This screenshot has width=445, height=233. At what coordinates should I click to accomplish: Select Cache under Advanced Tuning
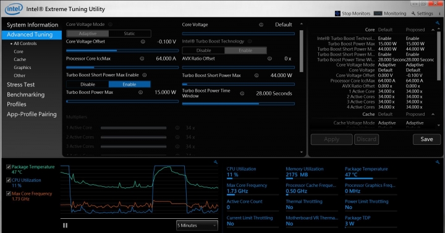[20, 59]
